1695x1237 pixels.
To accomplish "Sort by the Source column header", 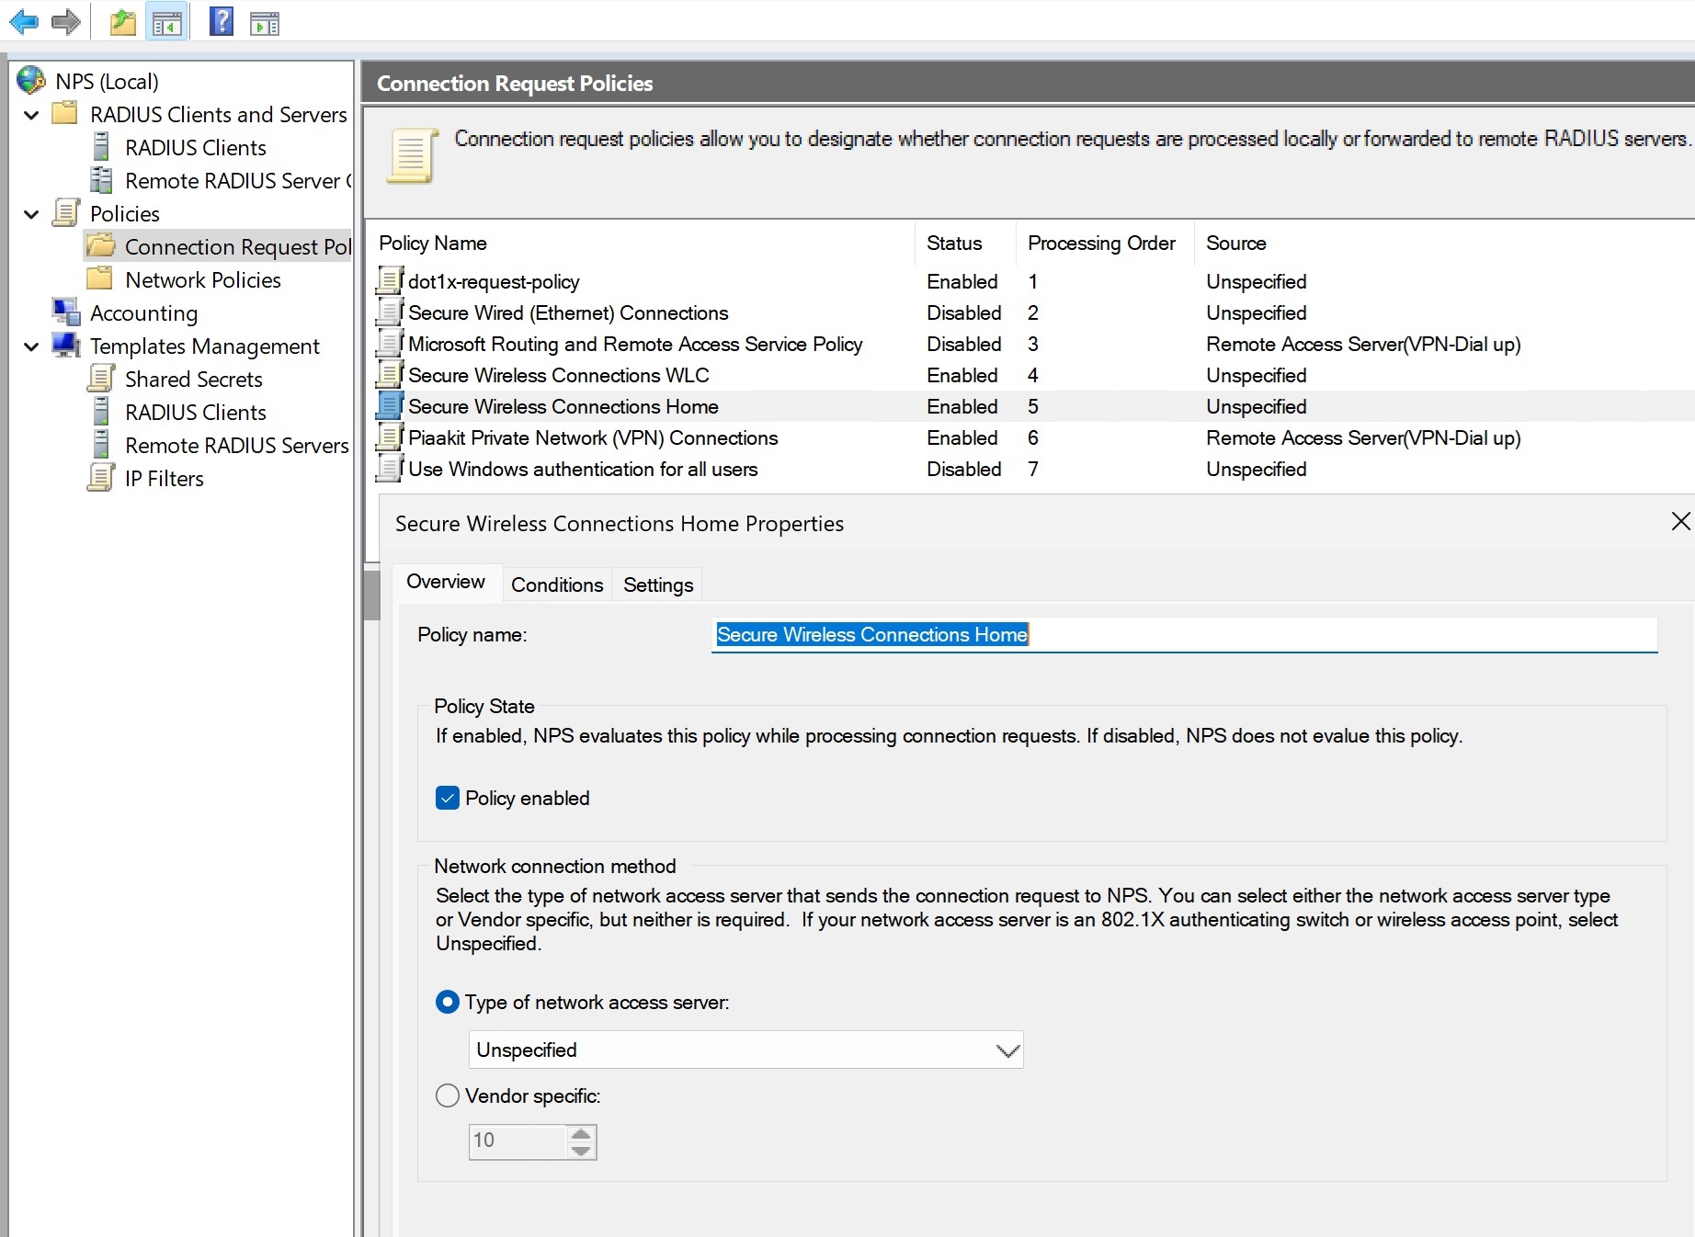I will 1443,243.
